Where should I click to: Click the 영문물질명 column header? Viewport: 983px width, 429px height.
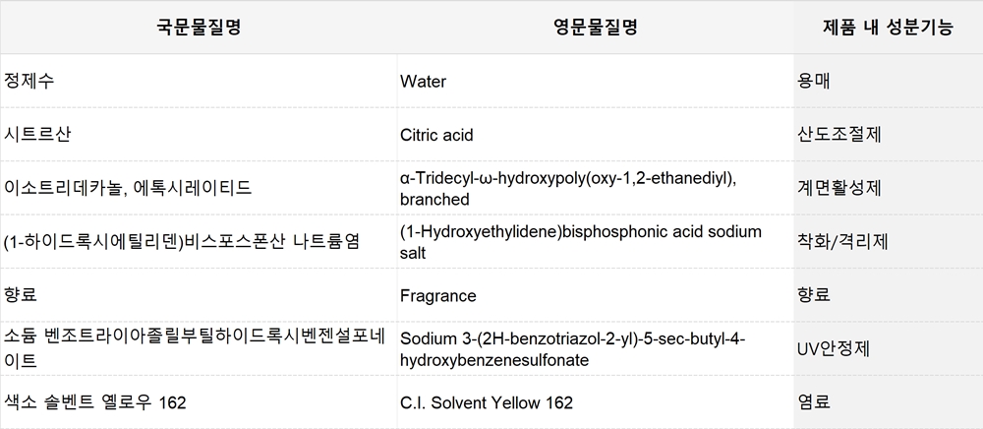point(595,28)
